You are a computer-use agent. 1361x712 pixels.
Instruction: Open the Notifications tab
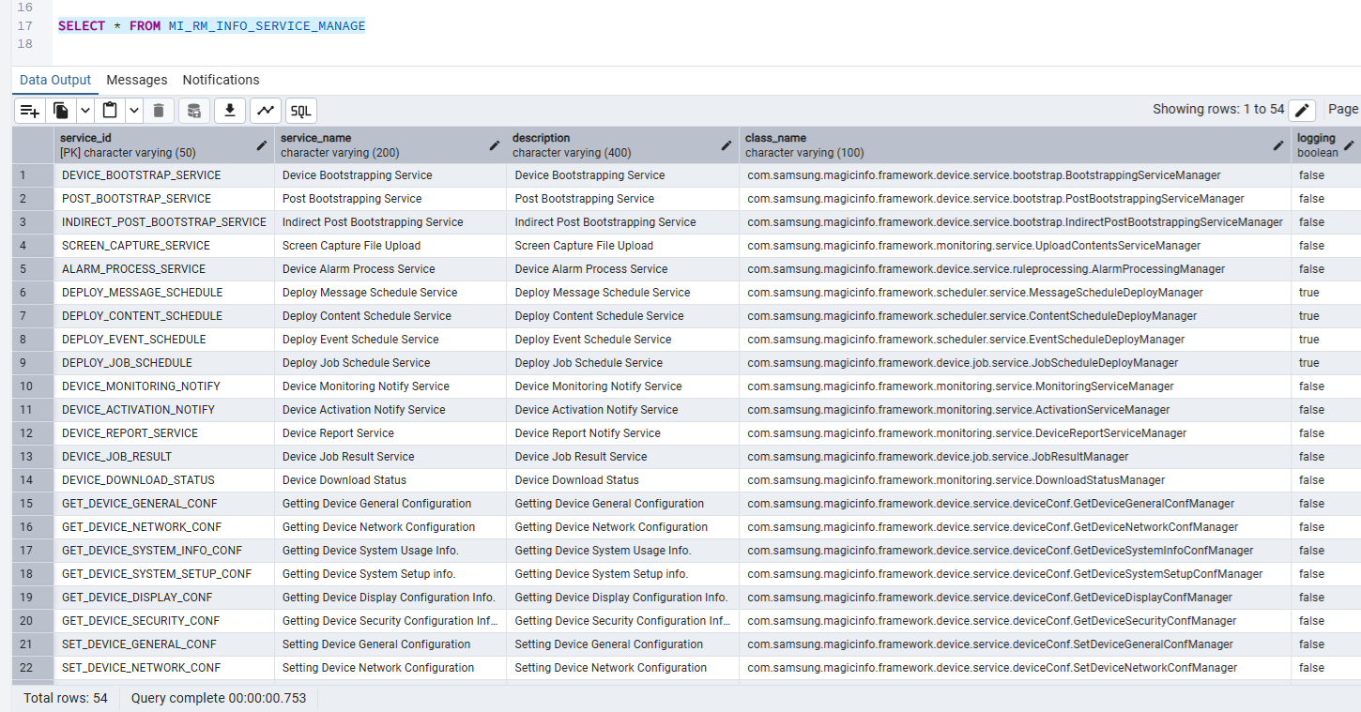221,80
